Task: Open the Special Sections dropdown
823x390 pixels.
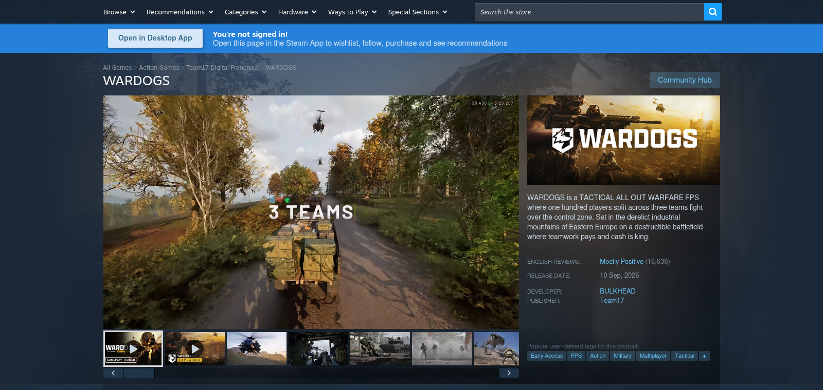Action: [418, 12]
